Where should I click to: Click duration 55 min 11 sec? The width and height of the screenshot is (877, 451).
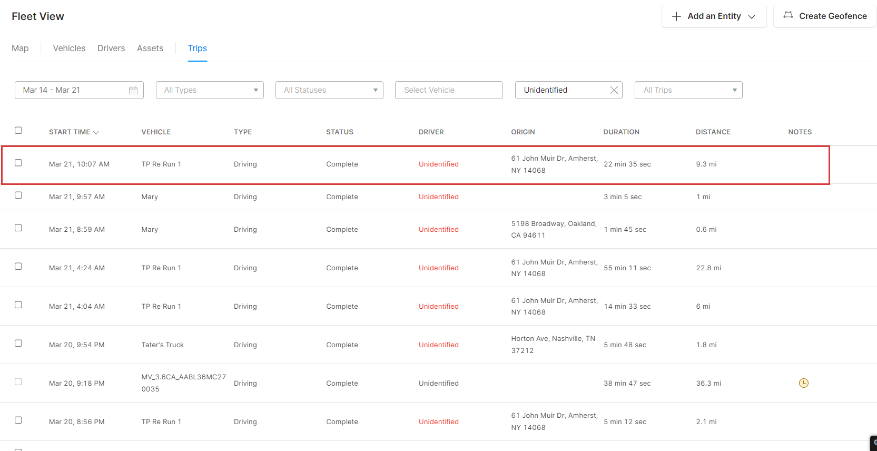point(627,268)
